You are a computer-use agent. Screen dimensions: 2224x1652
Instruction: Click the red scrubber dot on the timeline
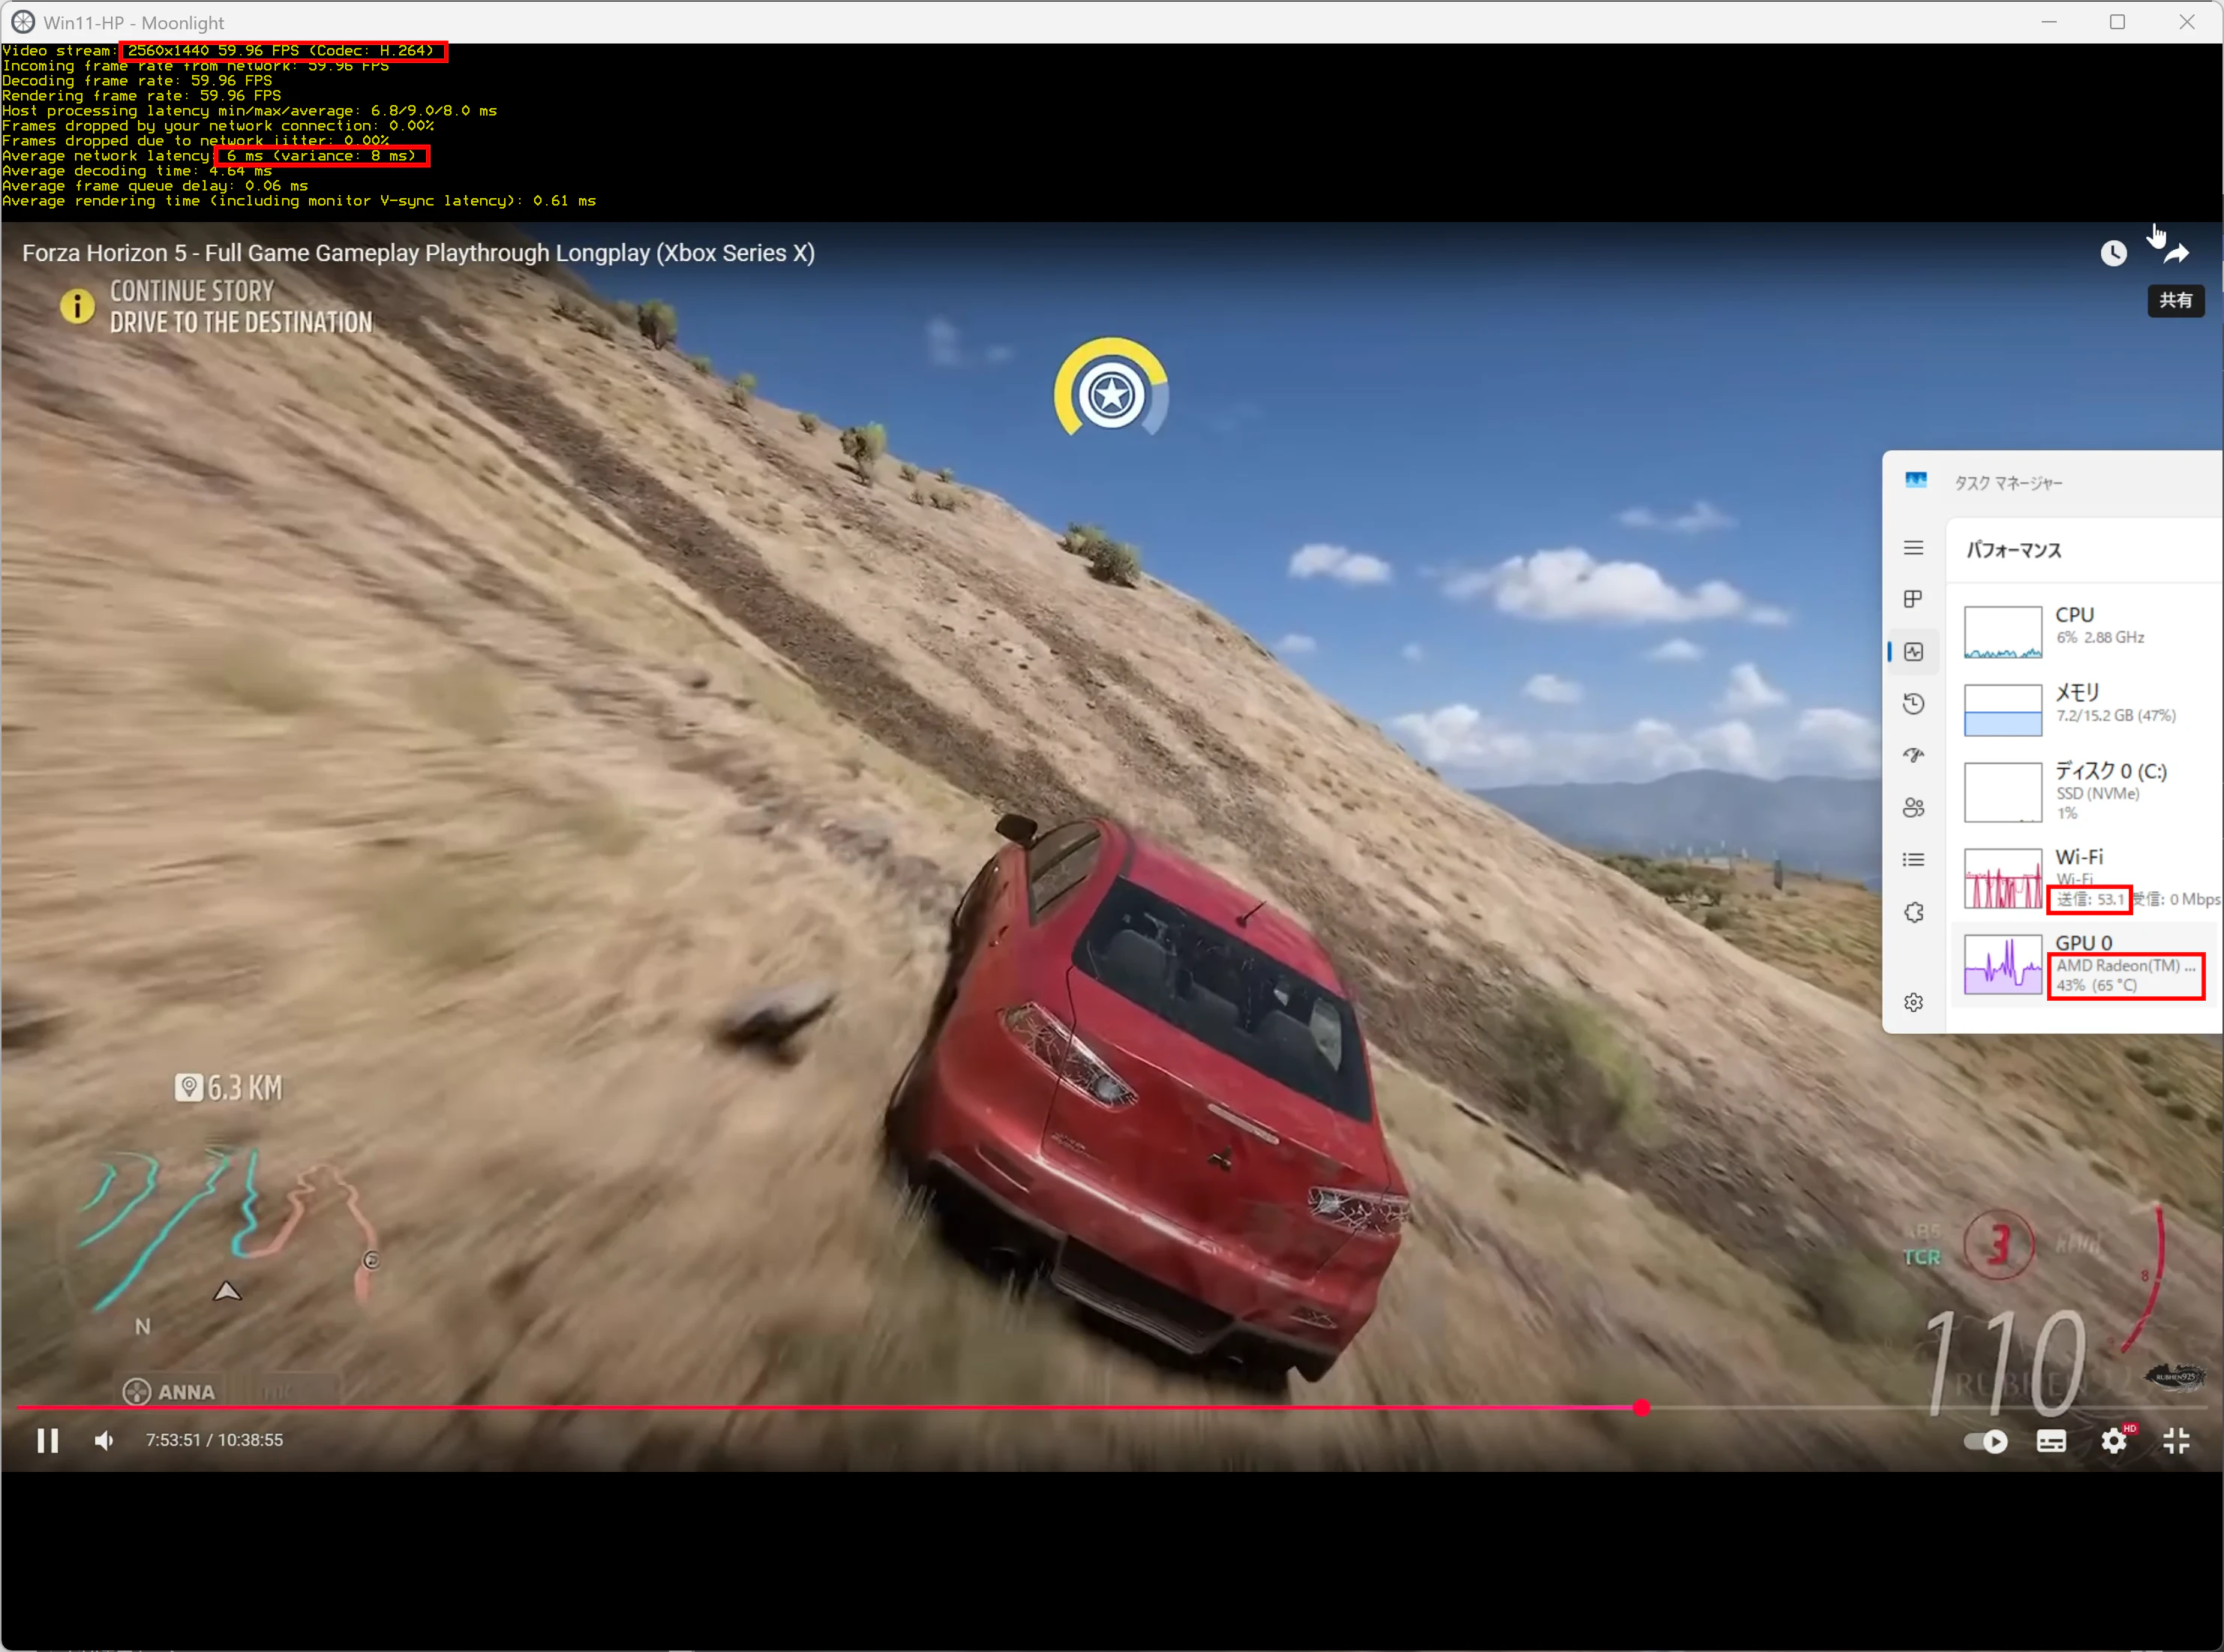pos(1641,1408)
